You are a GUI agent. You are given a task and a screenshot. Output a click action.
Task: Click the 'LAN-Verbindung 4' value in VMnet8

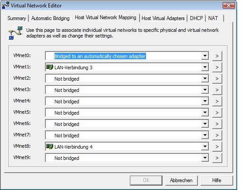(x=74, y=147)
